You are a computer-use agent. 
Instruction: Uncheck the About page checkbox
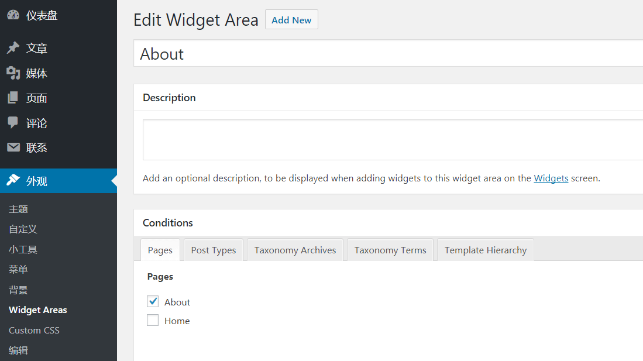pyautogui.click(x=153, y=301)
